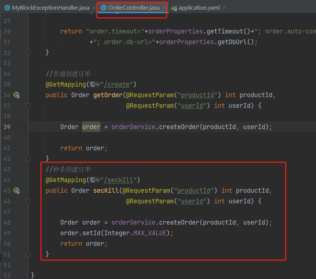
Task: Click line number 39 in the gutter
Action: point(7,127)
